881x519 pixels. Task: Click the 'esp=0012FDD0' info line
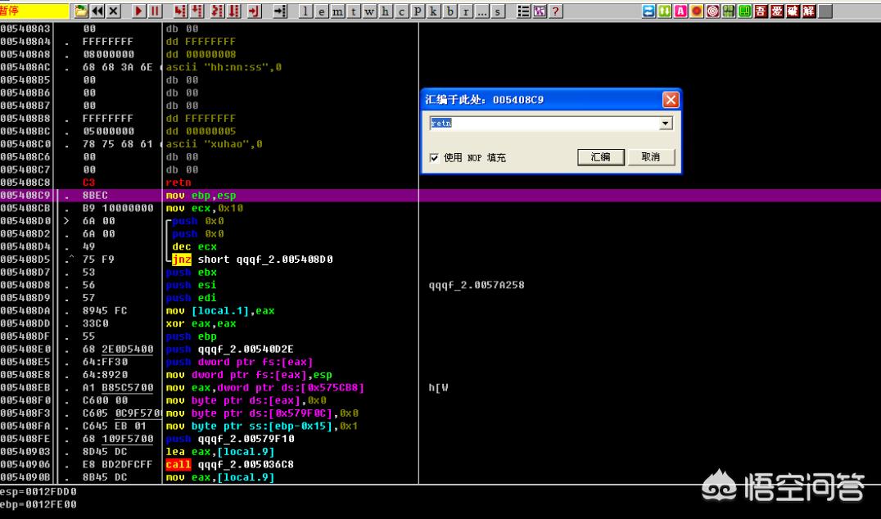38,492
